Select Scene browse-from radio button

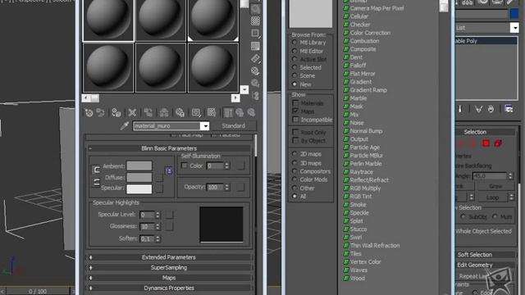294,75
